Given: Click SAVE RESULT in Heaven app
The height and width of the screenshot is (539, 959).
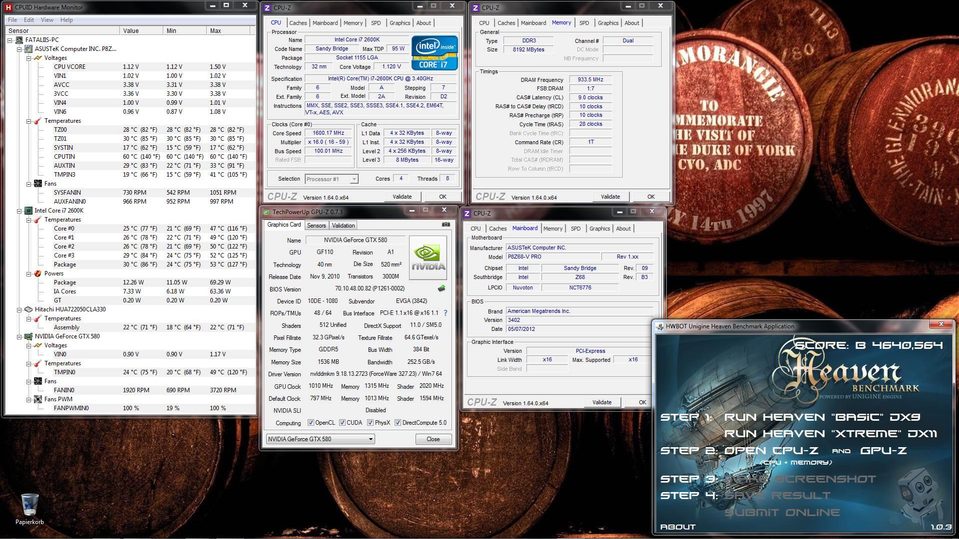Looking at the screenshot, I should click(x=777, y=496).
